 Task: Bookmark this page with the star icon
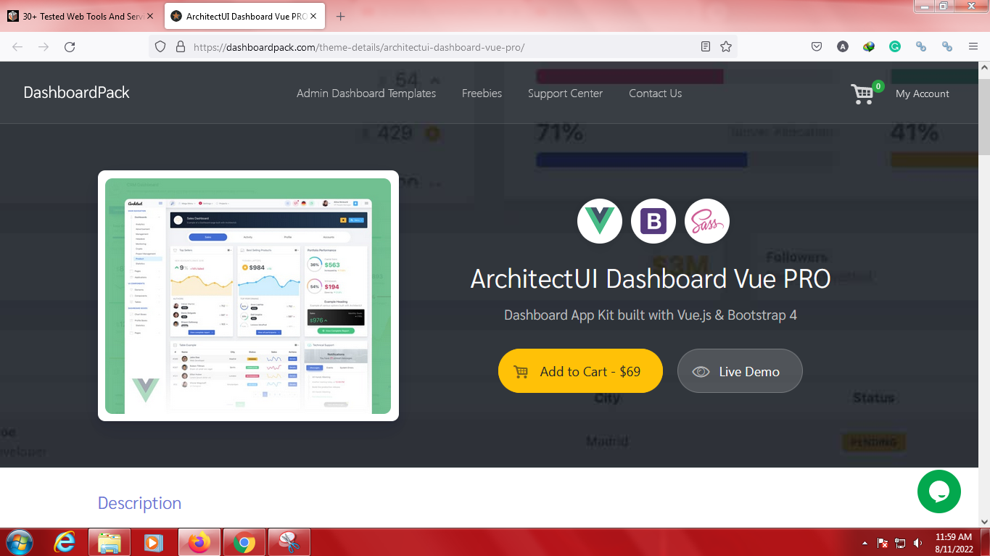tap(726, 46)
